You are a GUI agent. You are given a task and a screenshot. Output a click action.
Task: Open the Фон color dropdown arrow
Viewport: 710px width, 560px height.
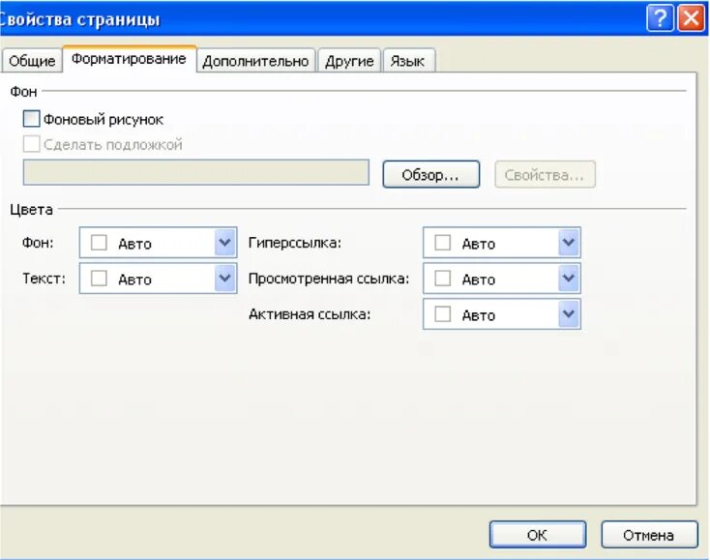(225, 243)
